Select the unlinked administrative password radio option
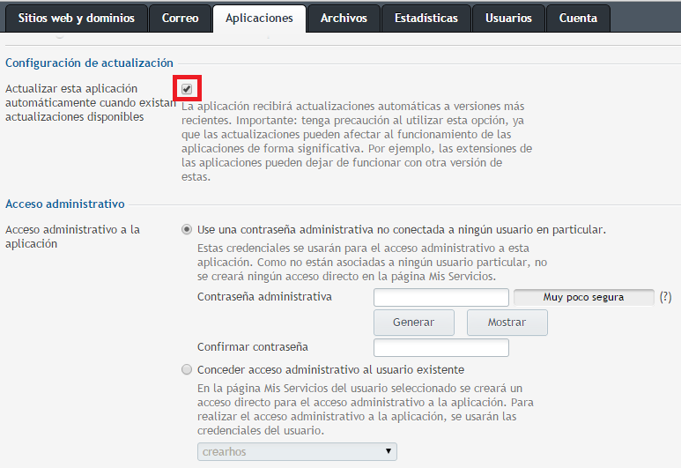Screen dimensions: 681x468 [x=187, y=229]
